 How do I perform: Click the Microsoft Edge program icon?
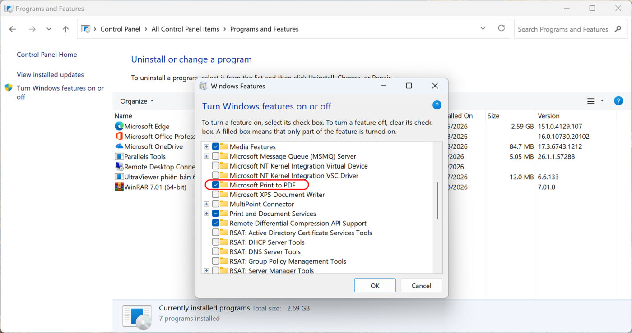(x=119, y=126)
